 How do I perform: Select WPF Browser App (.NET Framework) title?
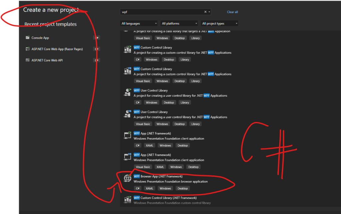pos(158,176)
